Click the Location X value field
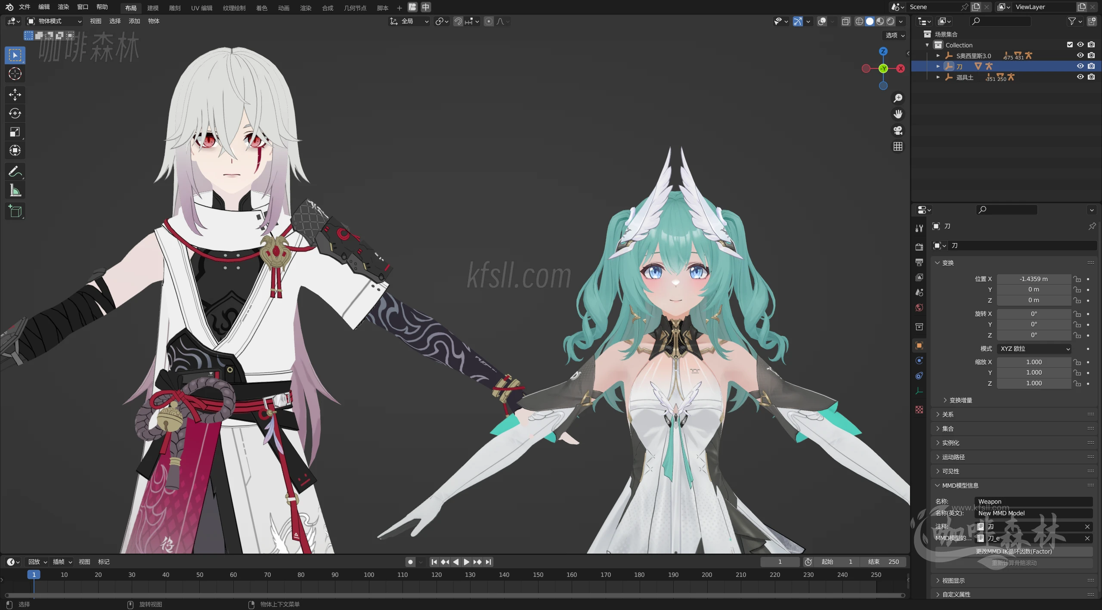The image size is (1102, 610). click(1034, 279)
